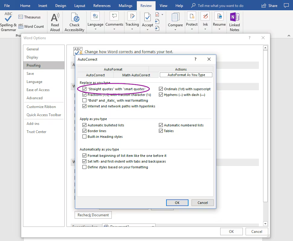Go to previous change icon
The height and width of the screenshot is (241, 293).
157,21
